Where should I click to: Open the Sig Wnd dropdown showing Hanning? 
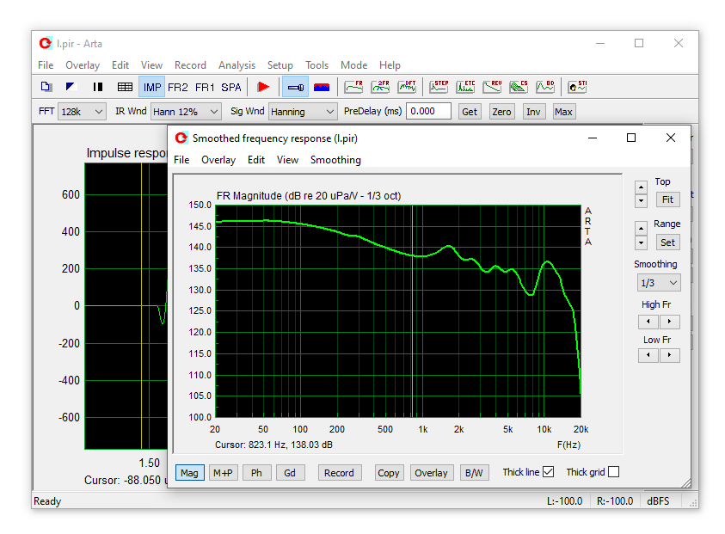(x=302, y=112)
